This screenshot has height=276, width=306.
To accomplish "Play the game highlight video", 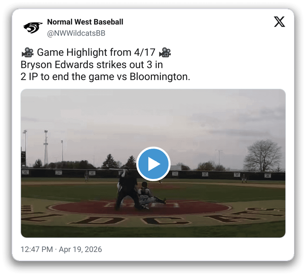I will click(153, 164).
